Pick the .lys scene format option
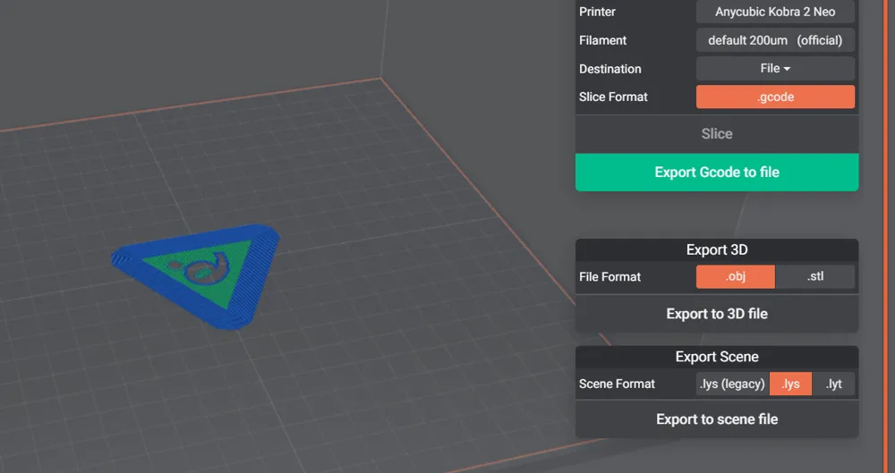 click(790, 384)
